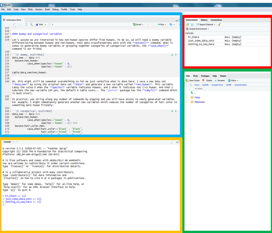272x233 pixels.
Task: Go to previous chunk up arrow
Action: 148,24
